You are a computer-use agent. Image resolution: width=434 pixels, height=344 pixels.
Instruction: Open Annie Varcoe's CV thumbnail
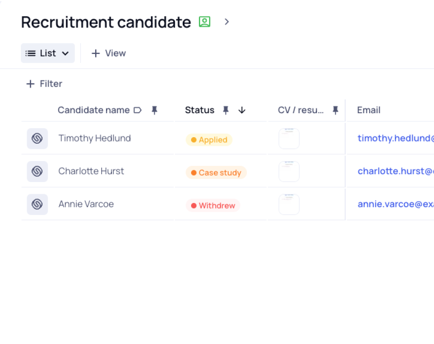[289, 204]
